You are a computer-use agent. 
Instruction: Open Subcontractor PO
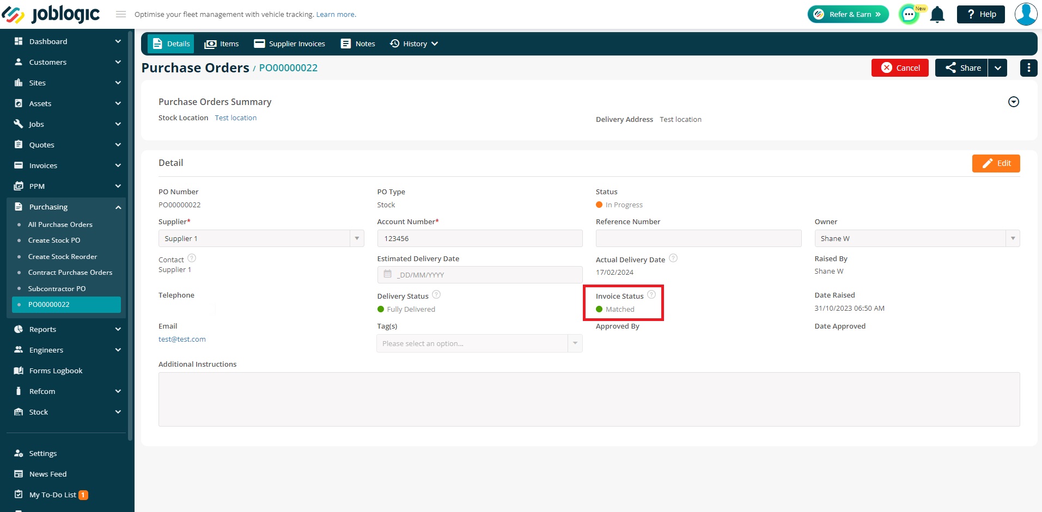[57, 288]
